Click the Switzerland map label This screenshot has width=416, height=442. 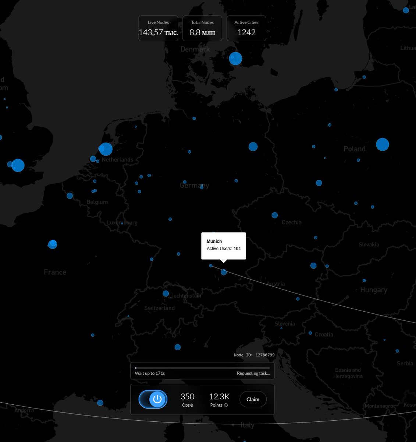pyautogui.click(x=159, y=308)
